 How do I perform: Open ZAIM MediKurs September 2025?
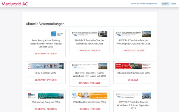tap(89, 102)
